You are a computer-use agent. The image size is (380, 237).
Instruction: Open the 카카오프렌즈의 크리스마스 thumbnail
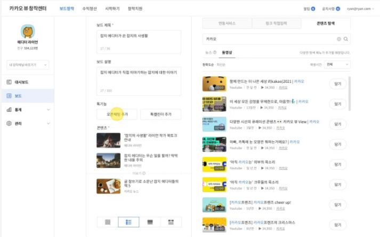click(x=214, y=225)
